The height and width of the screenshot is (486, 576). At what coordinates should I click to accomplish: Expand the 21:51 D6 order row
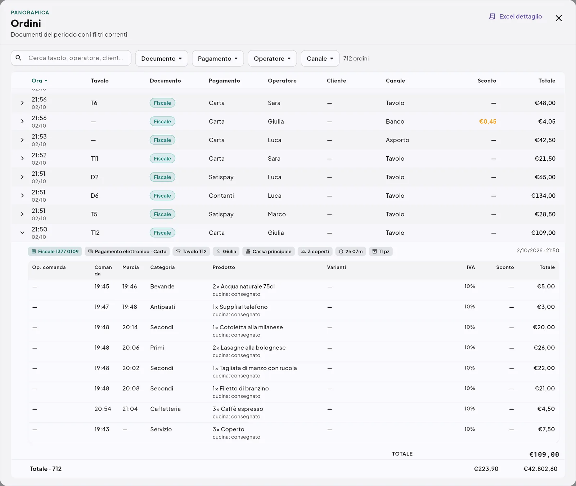tap(22, 196)
